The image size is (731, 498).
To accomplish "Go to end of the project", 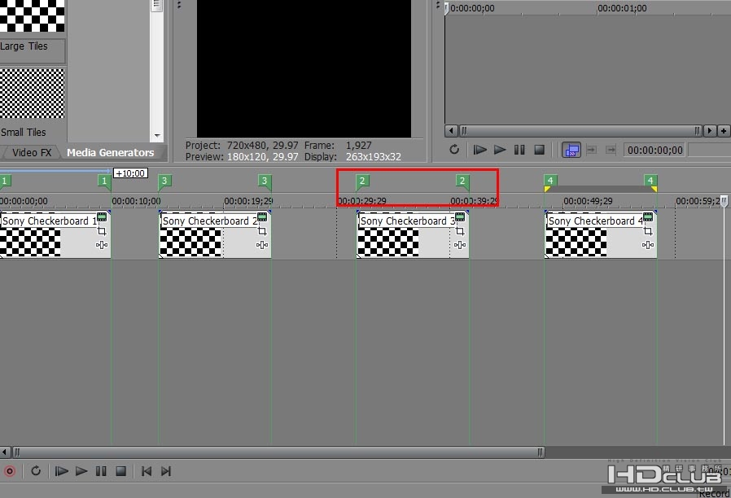I will coord(166,471).
